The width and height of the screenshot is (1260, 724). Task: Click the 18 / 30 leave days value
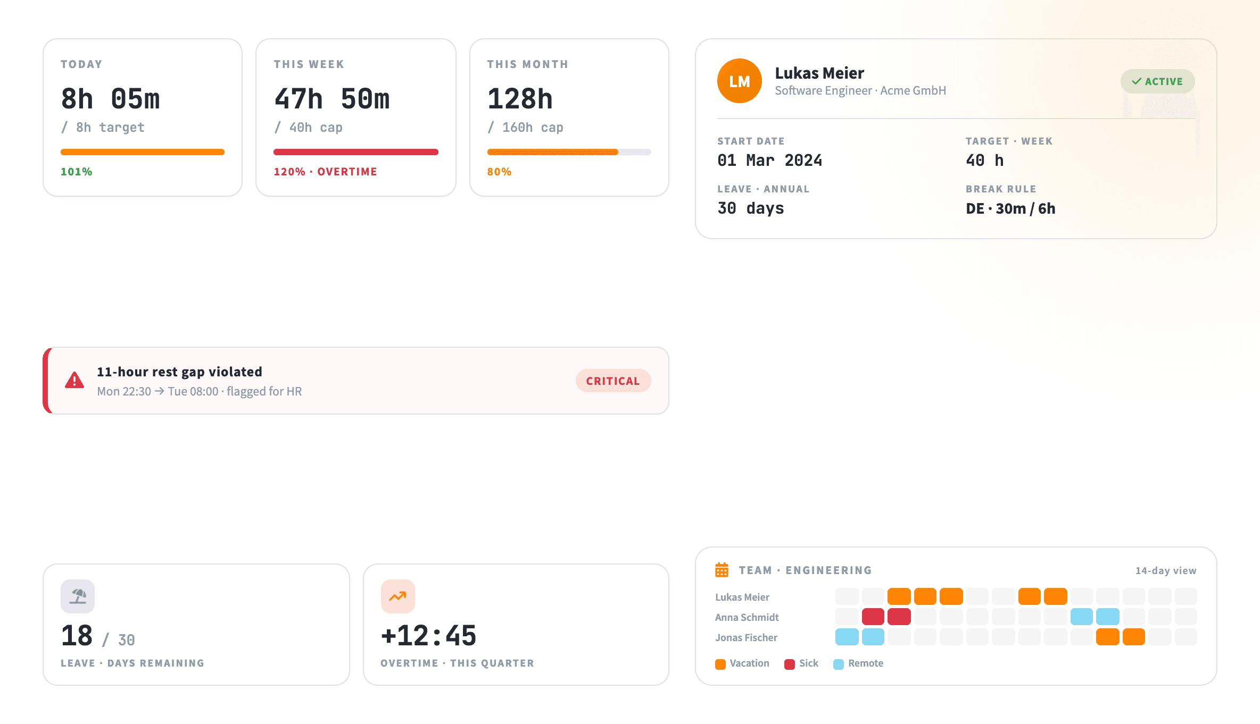tap(98, 637)
